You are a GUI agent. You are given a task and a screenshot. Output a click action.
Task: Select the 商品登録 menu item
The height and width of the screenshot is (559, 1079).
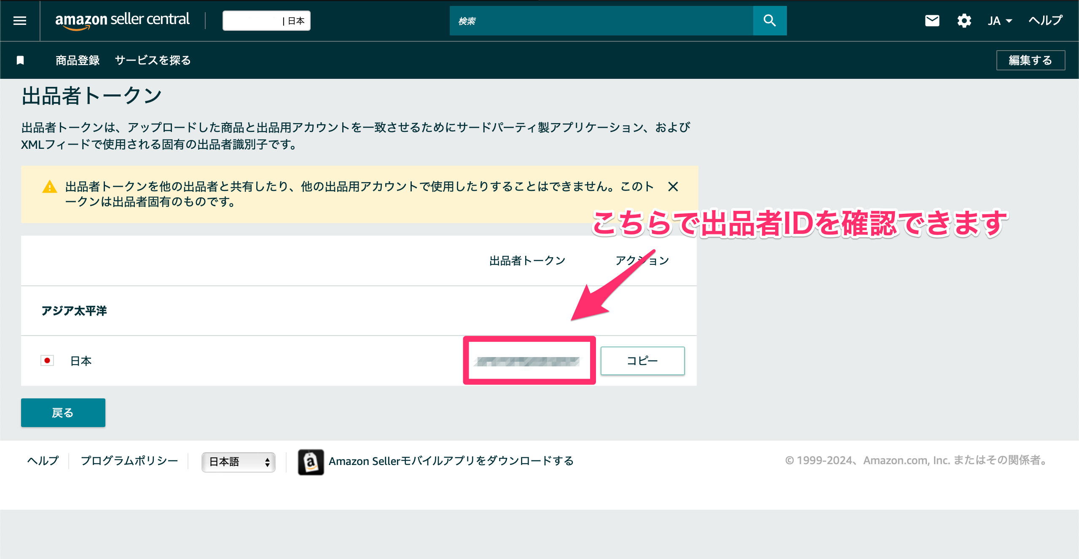(77, 60)
